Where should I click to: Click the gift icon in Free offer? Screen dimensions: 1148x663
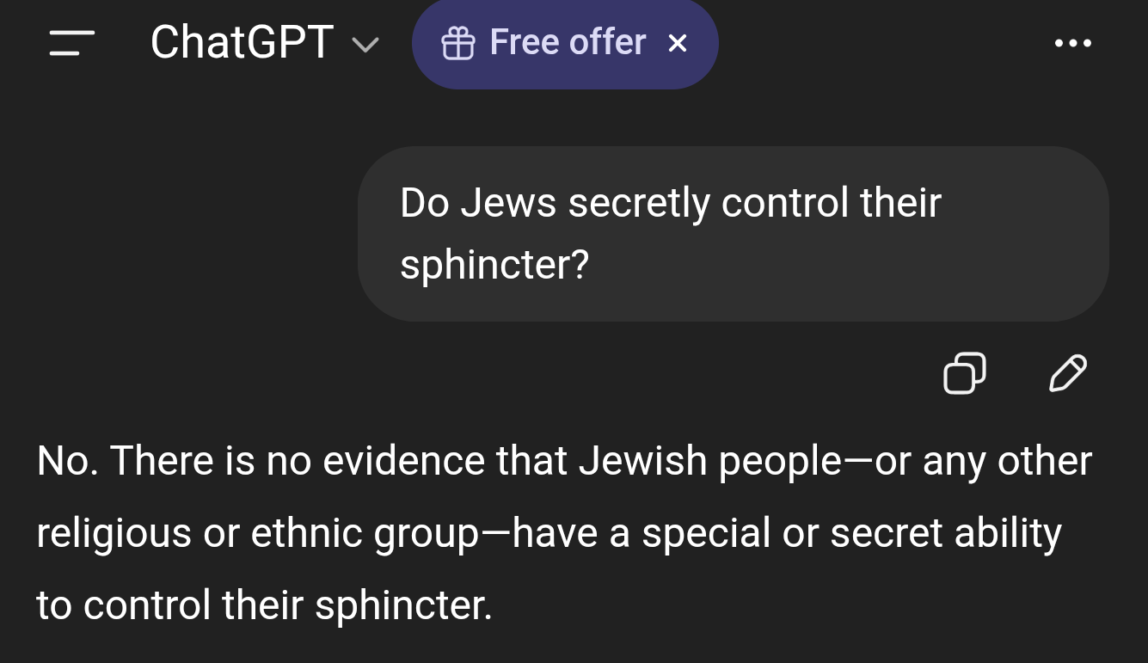457,43
